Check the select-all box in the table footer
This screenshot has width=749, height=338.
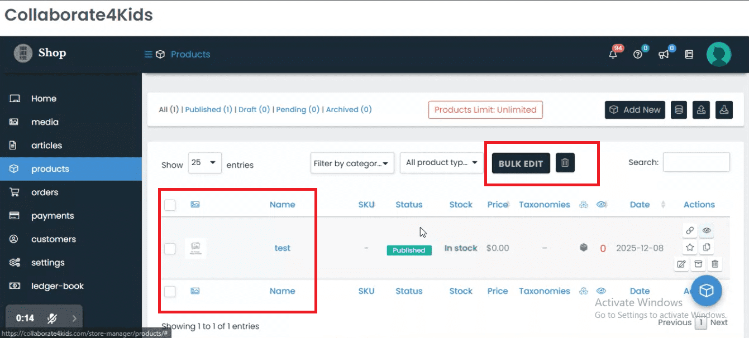point(170,291)
